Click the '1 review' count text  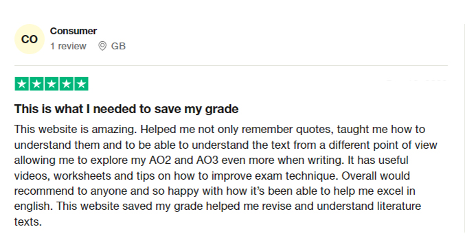click(x=68, y=46)
